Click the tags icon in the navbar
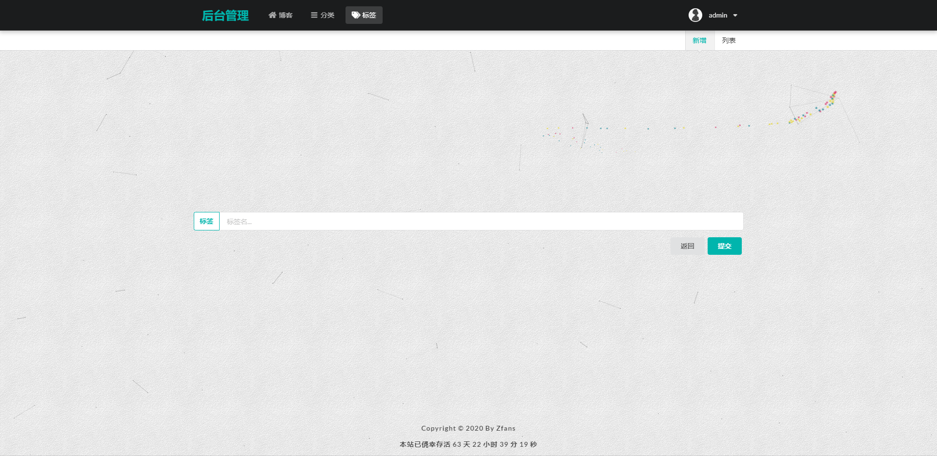The width and height of the screenshot is (937, 456). (x=356, y=15)
